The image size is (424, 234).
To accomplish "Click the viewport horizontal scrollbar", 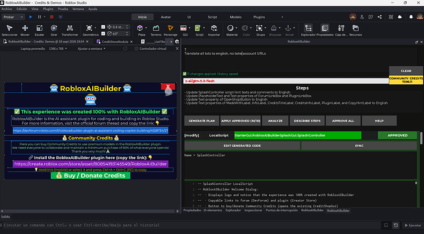I will (89, 211).
